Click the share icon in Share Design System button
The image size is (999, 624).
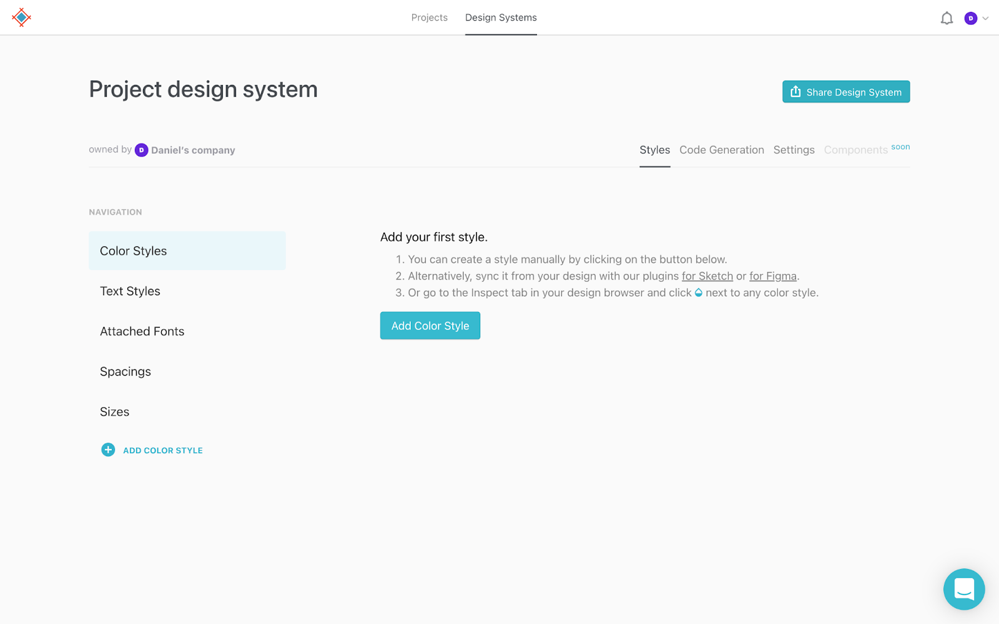(x=795, y=92)
